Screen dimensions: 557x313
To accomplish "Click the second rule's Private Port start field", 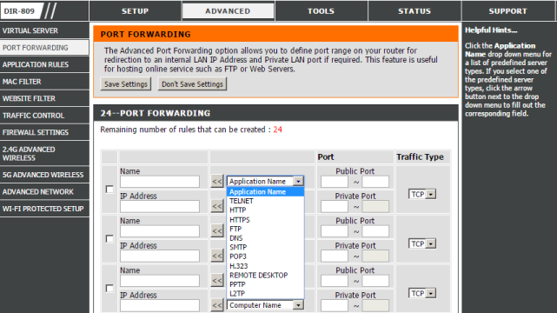I will 335,256.
